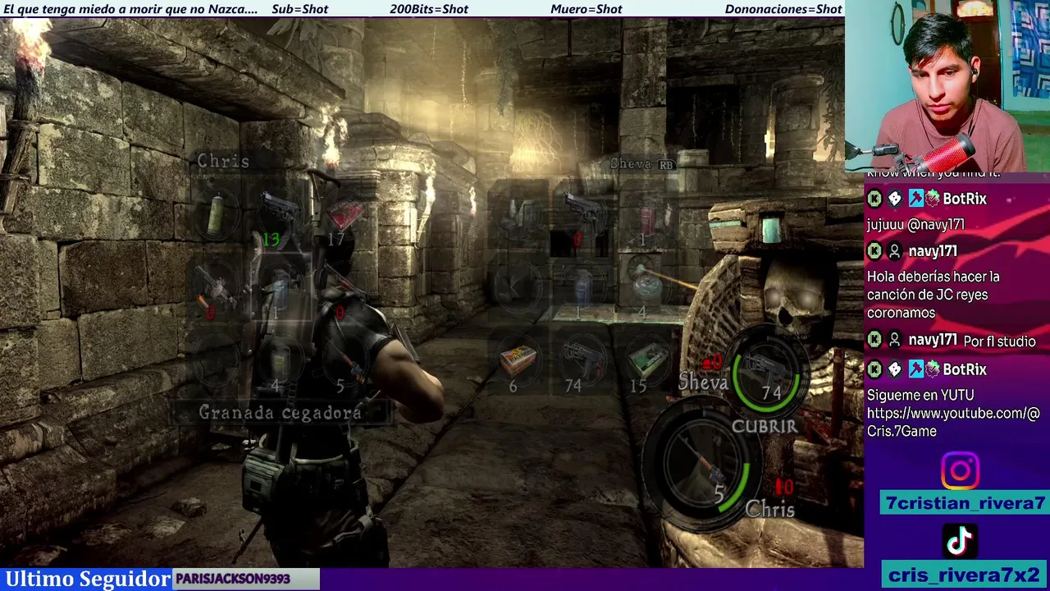The height and width of the screenshot is (591, 1050).
Task: Click the 'Sub=Shot' ticker text
Action: [299, 9]
